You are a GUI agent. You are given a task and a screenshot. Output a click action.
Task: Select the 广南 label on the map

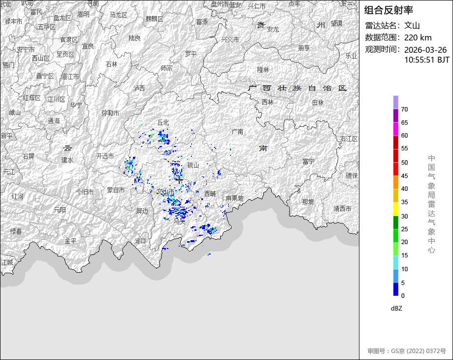pos(237,132)
